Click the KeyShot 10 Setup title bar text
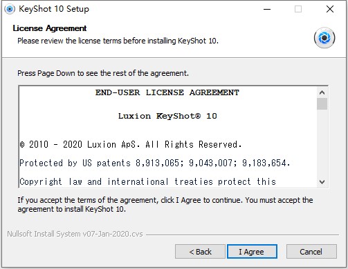This screenshot has height=269, width=348. tap(54, 9)
